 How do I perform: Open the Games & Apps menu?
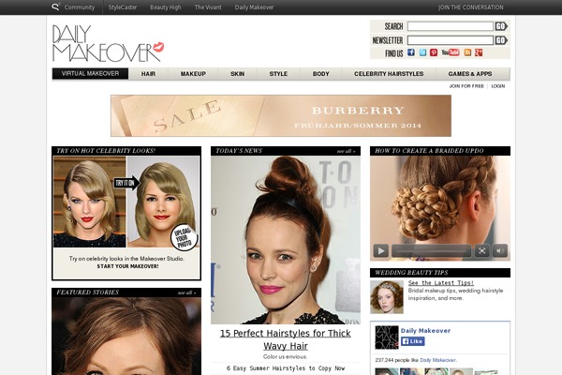pos(470,73)
